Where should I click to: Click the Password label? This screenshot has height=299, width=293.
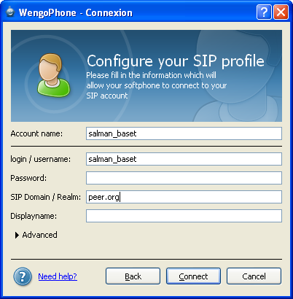28,178
